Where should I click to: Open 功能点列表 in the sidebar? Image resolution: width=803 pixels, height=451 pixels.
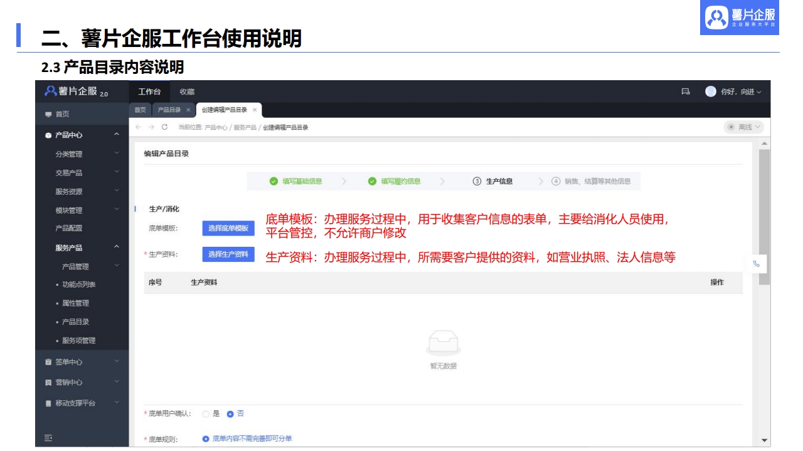pos(79,284)
